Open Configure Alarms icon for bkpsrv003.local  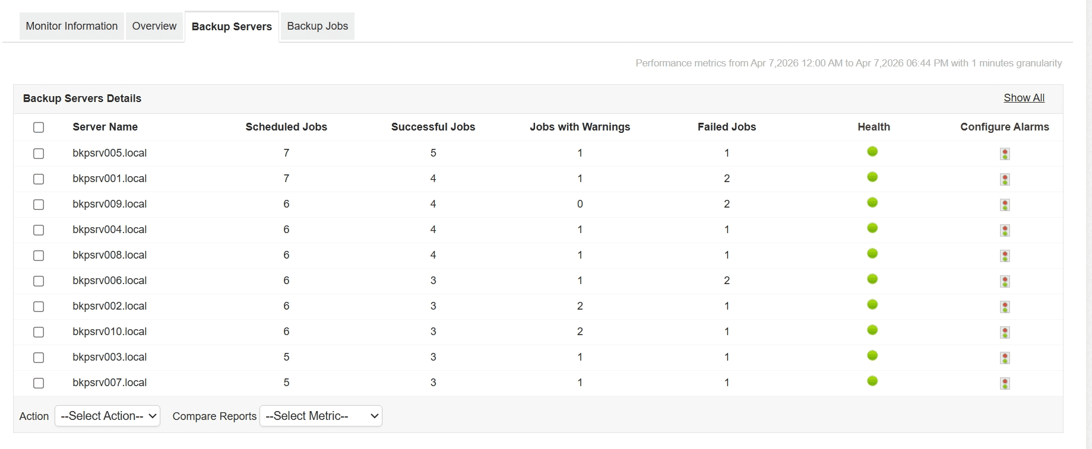coord(1005,358)
